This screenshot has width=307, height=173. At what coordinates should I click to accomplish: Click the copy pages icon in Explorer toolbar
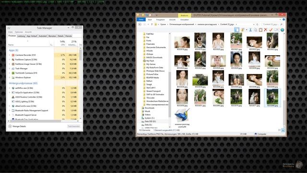(x=256, y=30)
